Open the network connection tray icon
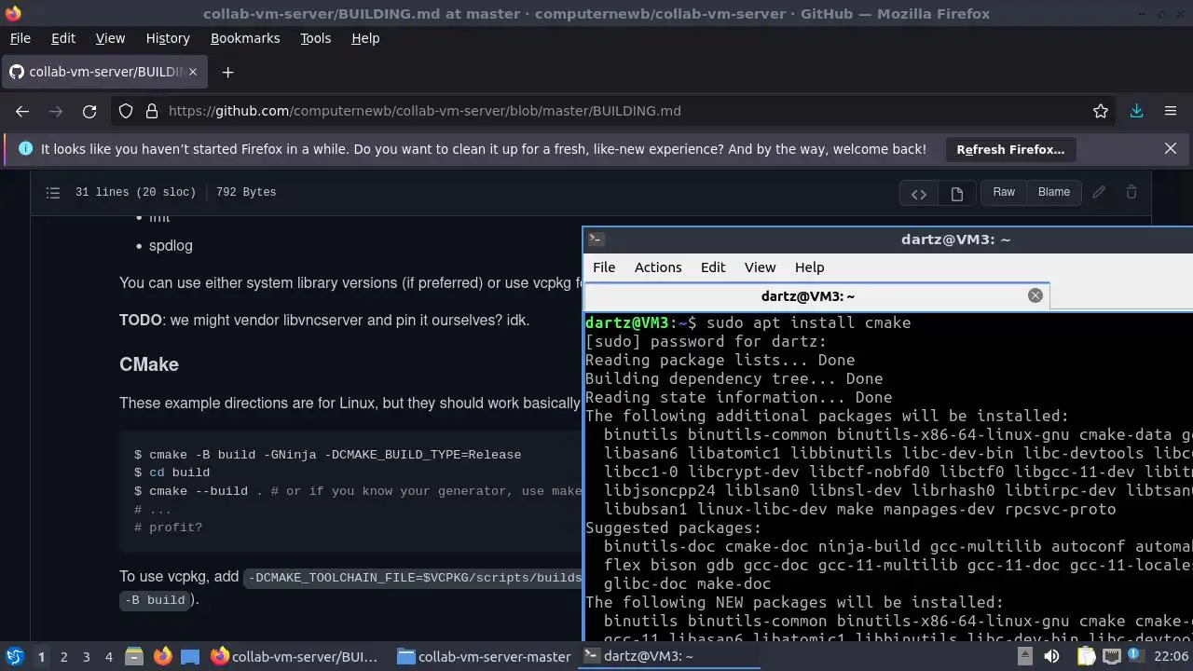 click(x=1111, y=656)
